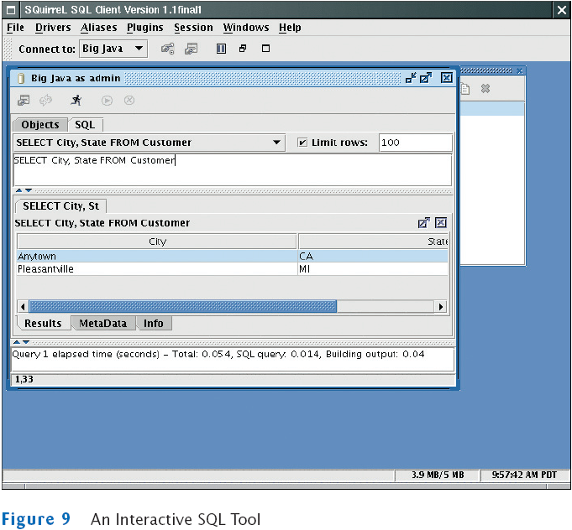This screenshot has width=572, height=530.
Task: Click the maximize window icon in main toolbar
Action: click(x=265, y=49)
